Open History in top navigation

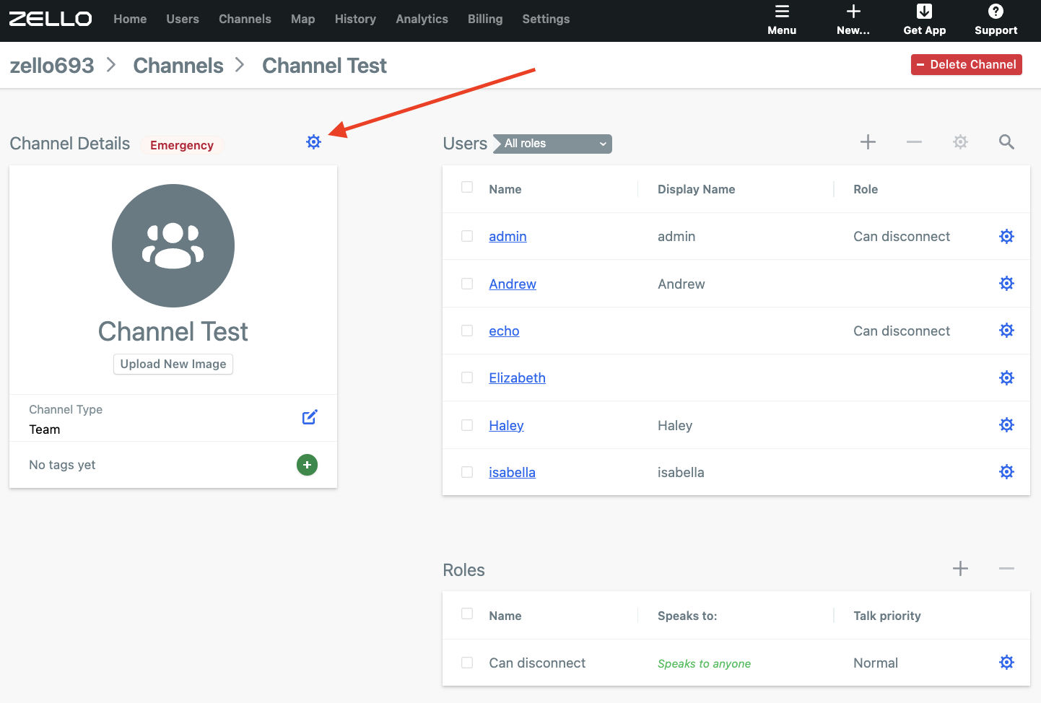[x=355, y=19]
